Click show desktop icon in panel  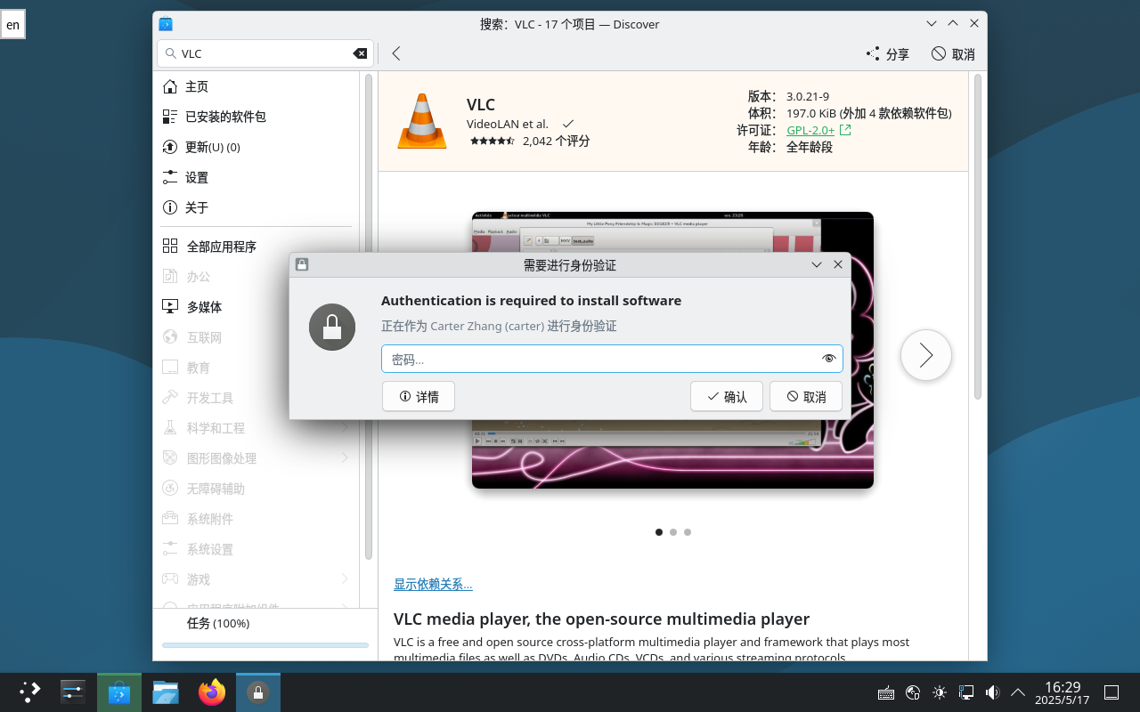(1111, 692)
